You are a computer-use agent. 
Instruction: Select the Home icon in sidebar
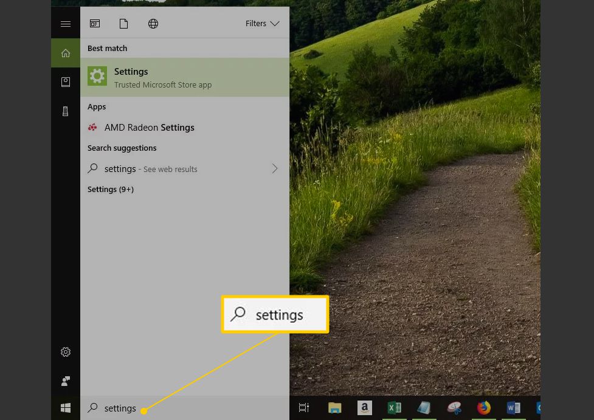click(x=66, y=53)
